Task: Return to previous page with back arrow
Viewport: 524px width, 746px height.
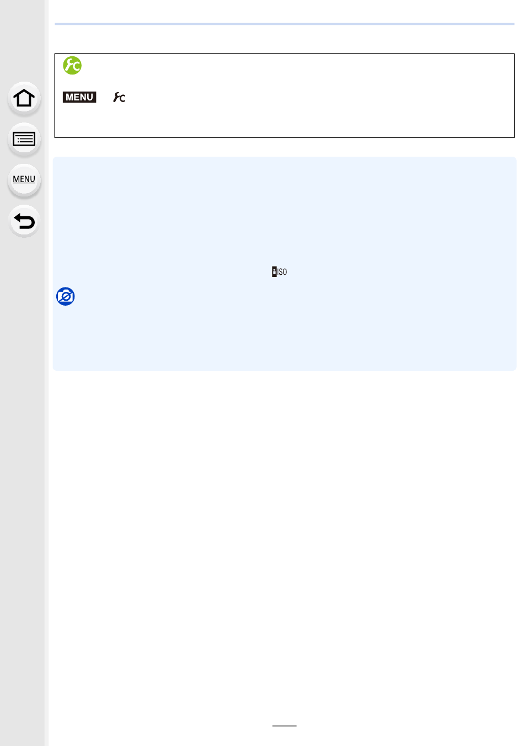Action: (x=24, y=221)
